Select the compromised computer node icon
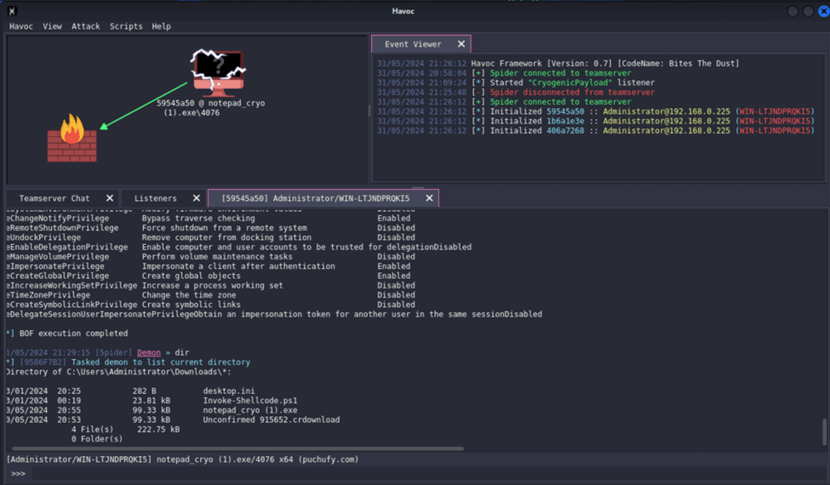Screen dimensions: 830x485 218,71
